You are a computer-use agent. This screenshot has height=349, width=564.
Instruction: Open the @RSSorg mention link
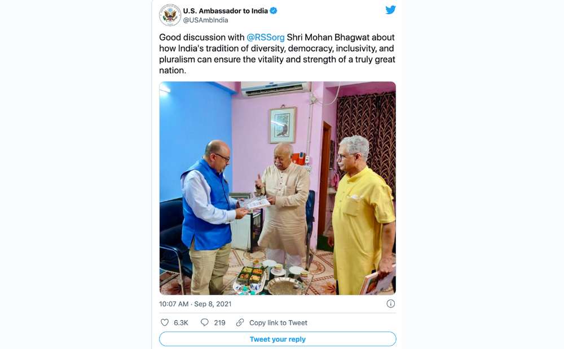[266, 37]
